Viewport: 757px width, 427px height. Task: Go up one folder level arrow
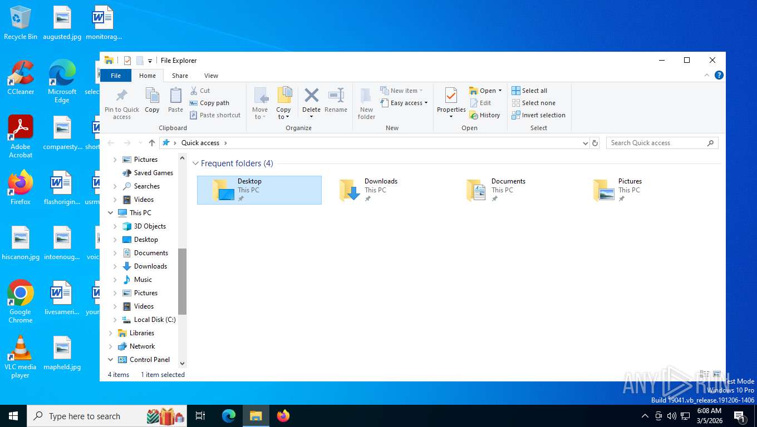152,143
